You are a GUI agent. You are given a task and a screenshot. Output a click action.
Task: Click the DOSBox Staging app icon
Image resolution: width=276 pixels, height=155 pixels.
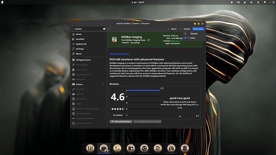[x=114, y=40]
